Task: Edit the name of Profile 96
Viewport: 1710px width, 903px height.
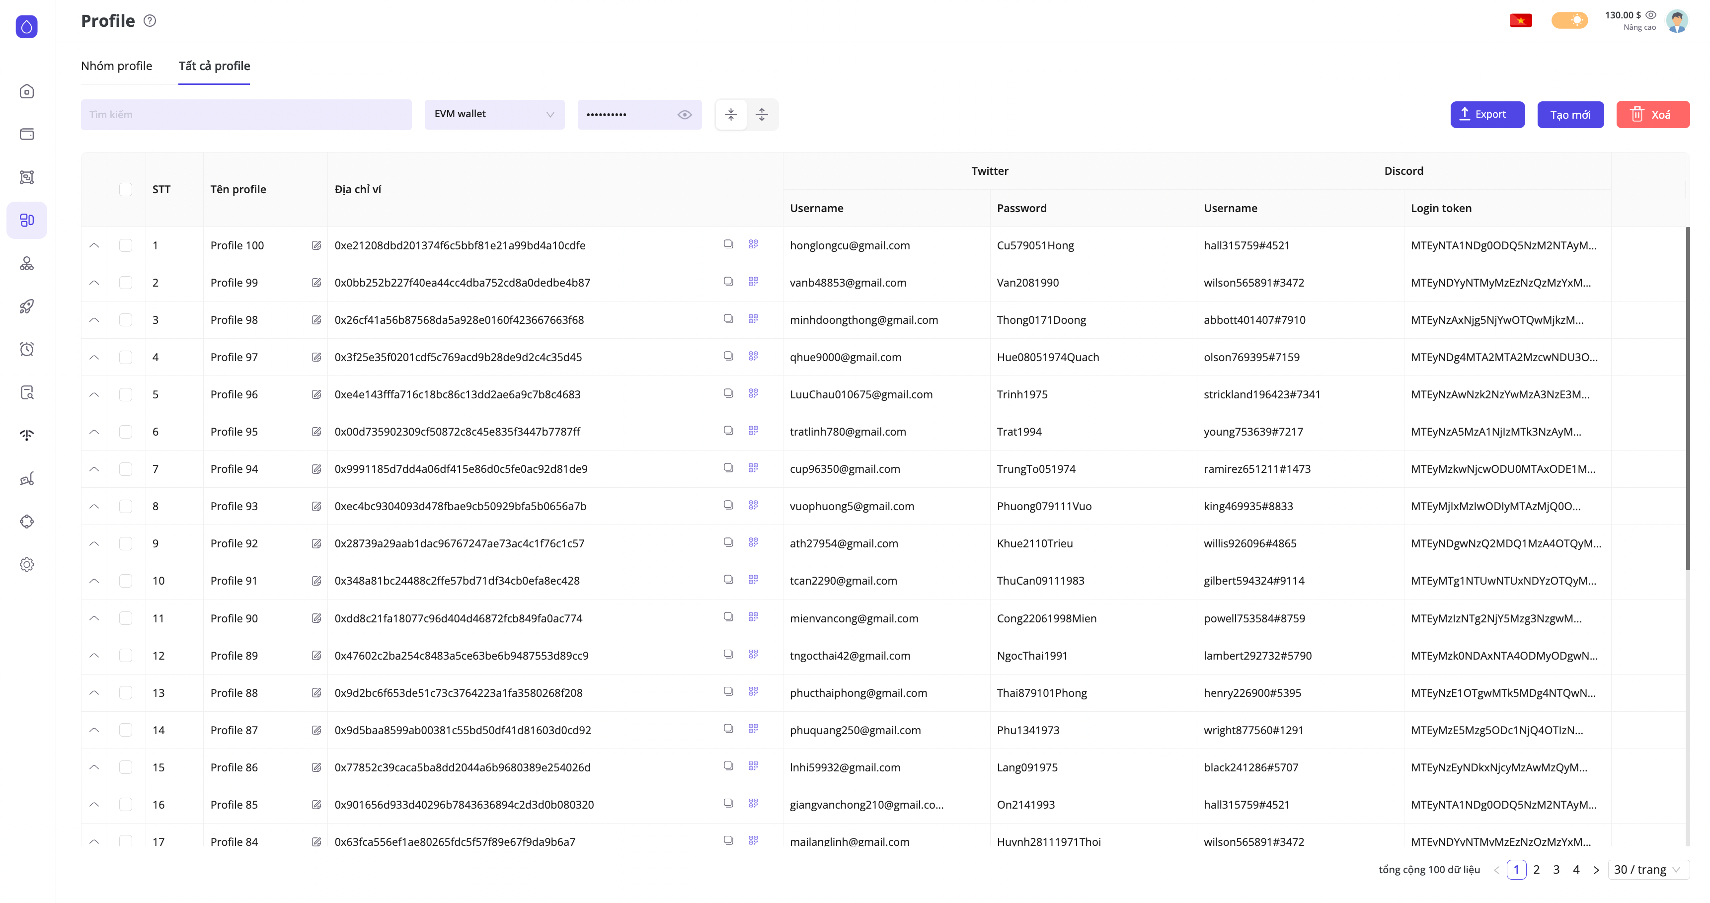Action: (316, 394)
